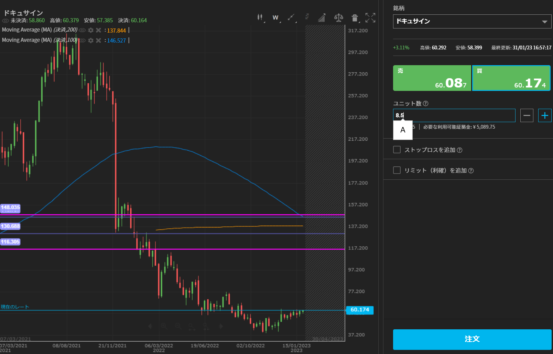Expand chart to fullscreen
553x354 pixels.
tap(370, 17)
